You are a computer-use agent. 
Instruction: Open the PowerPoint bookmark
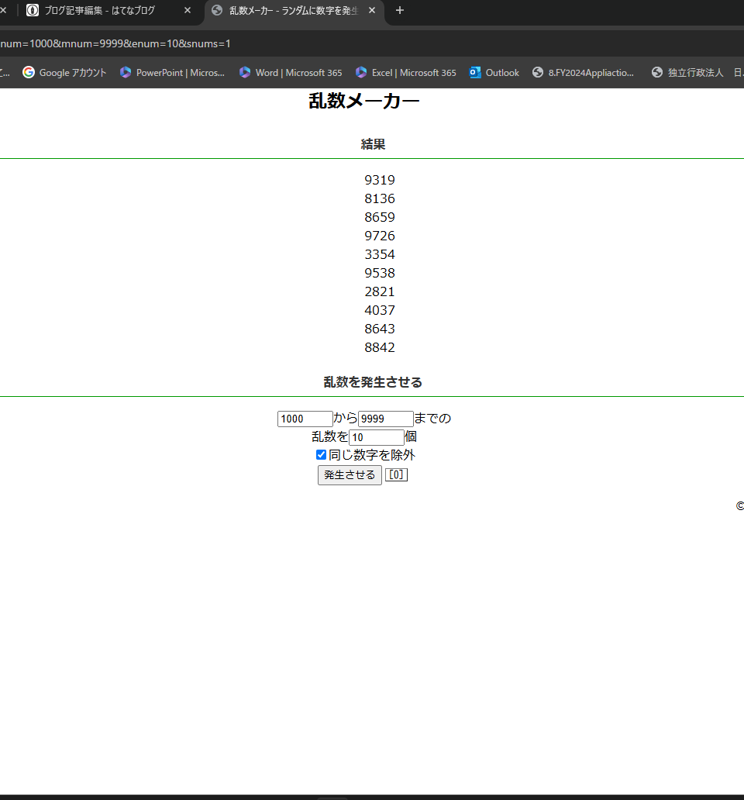172,73
